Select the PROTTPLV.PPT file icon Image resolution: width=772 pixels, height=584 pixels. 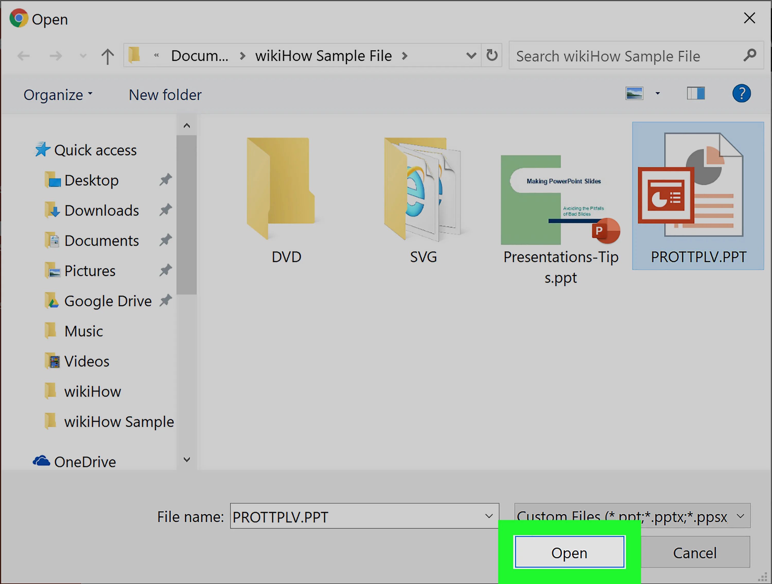click(x=691, y=185)
